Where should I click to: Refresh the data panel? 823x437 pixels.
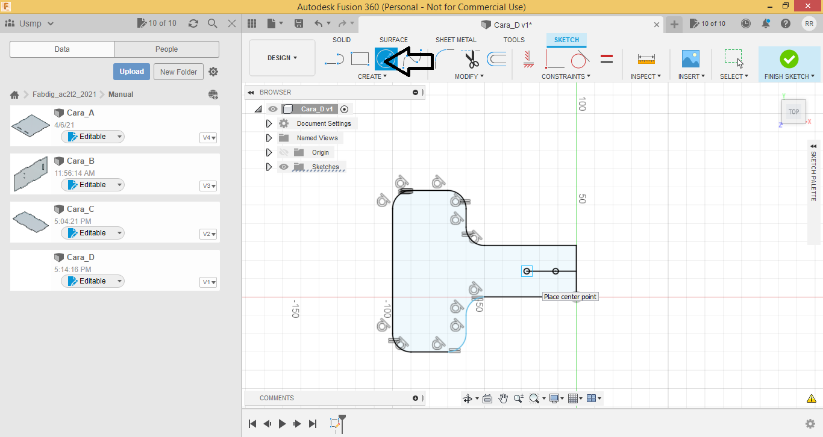(x=193, y=23)
